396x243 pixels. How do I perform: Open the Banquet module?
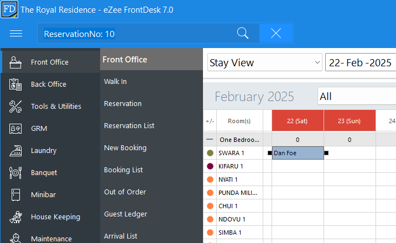tap(44, 173)
